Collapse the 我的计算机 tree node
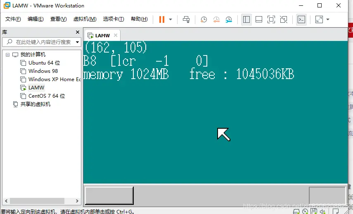Image resolution: width=353 pixels, height=214 pixels. click(8, 55)
